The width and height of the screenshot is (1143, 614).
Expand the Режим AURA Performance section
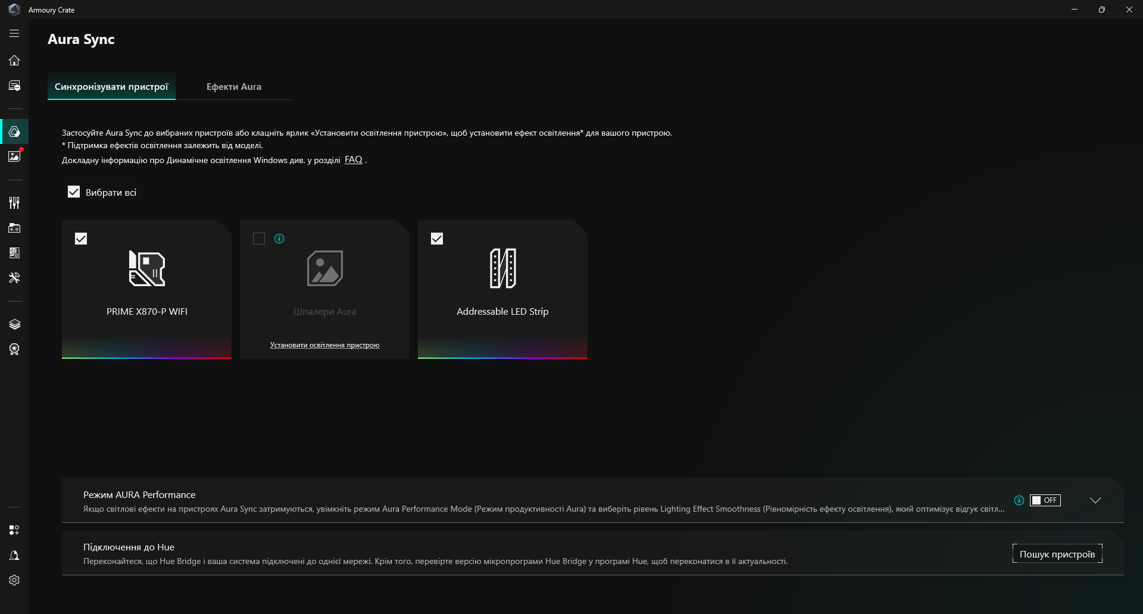click(x=1095, y=500)
